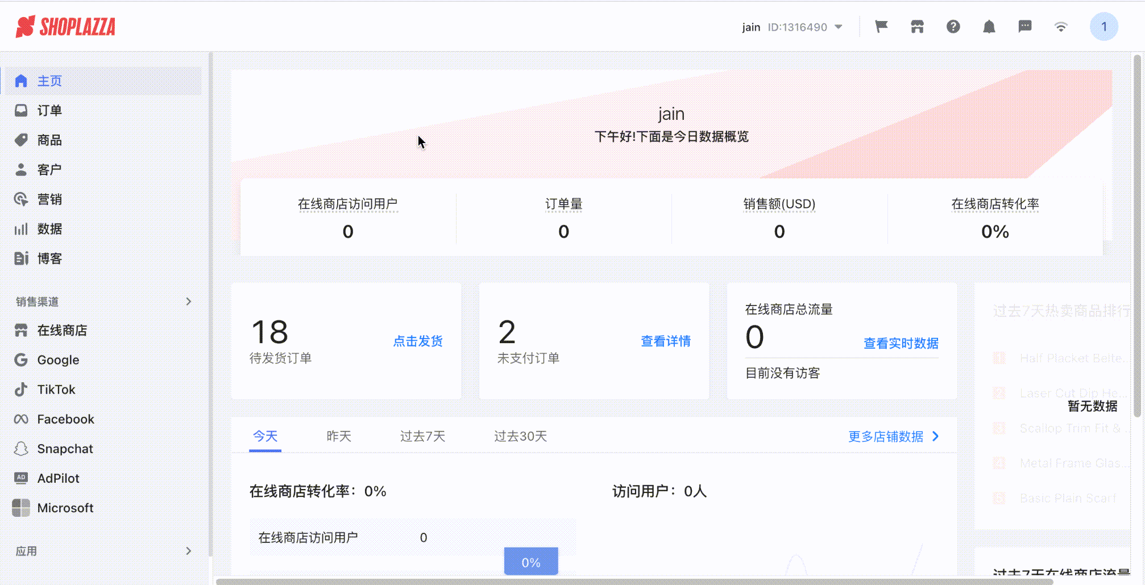Click the AdPilot AD icon
Screen dimensions: 1145x585
pyautogui.click(x=21, y=478)
